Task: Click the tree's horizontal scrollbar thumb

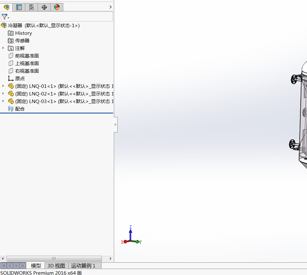Action: (x=54, y=259)
